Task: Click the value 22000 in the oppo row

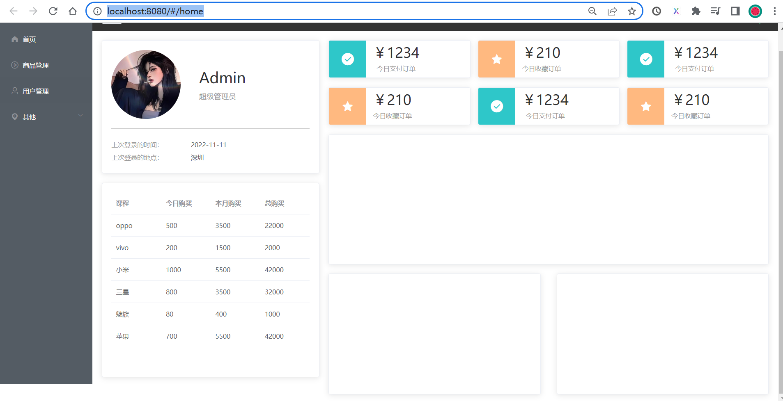Action: [274, 226]
